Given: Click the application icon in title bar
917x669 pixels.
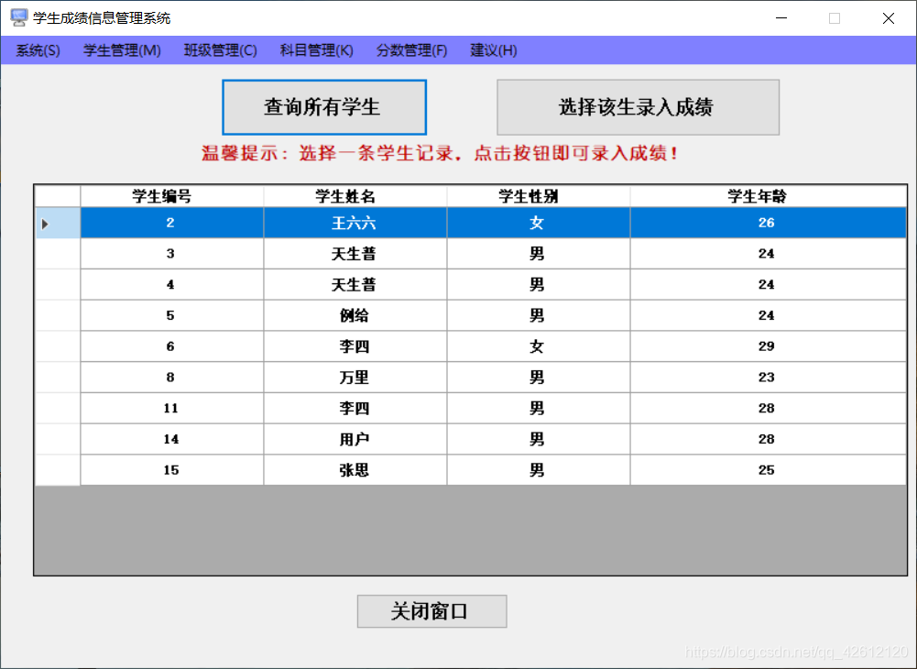Looking at the screenshot, I should click(18, 17).
